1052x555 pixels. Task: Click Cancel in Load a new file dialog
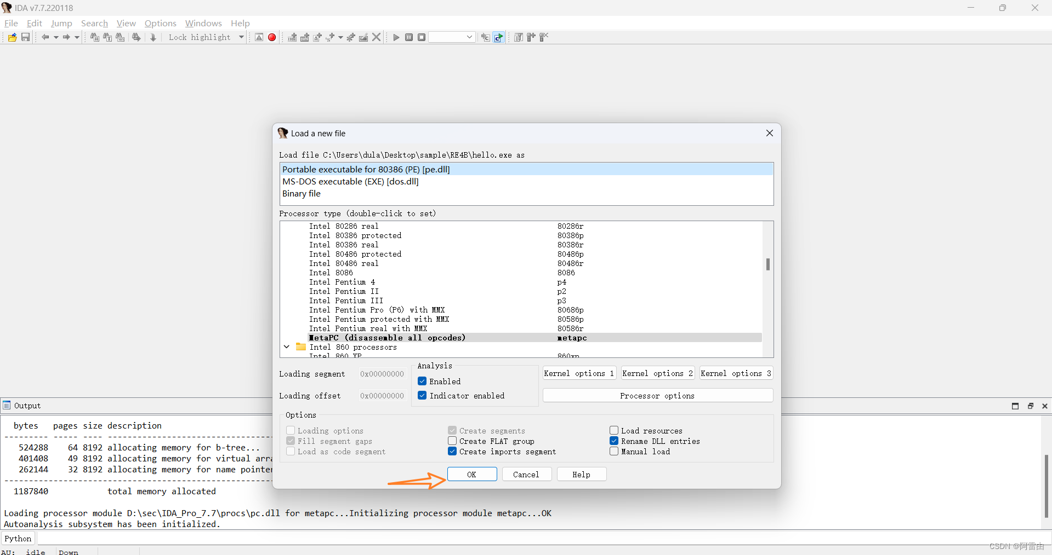coord(526,474)
